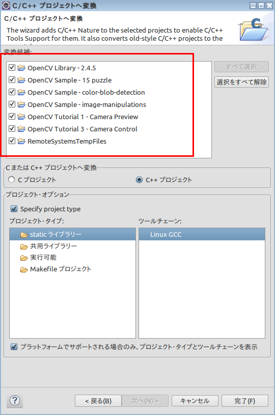Select the OpenCV Library - 2.4.5 row text

click(62, 68)
